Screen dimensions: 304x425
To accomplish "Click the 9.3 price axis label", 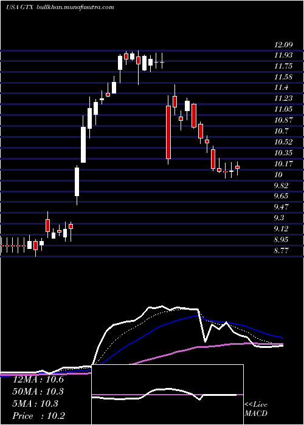I will [279, 217].
